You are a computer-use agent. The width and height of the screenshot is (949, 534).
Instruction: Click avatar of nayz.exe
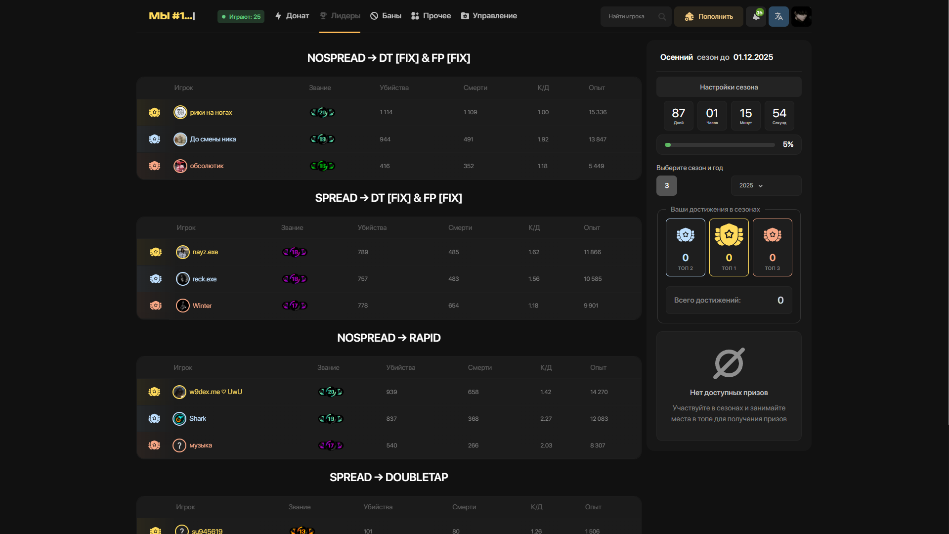coord(183,252)
